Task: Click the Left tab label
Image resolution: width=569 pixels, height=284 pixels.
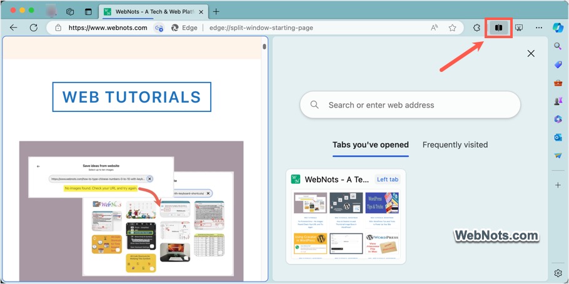Action: (x=388, y=180)
